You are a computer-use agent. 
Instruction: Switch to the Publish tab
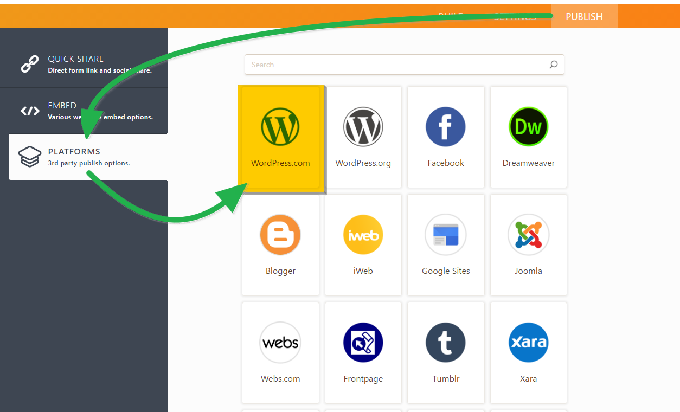584,17
